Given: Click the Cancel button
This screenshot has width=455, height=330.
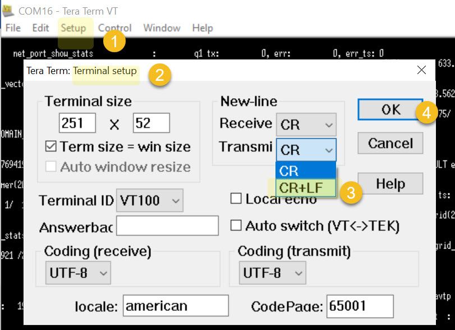Looking at the screenshot, I should pos(390,143).
